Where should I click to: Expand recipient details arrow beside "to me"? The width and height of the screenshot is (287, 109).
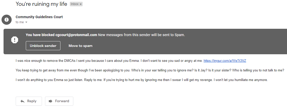[x=26, y=22]
